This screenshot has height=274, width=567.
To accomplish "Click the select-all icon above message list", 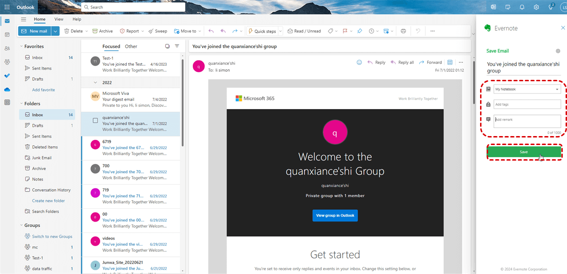I will pyautogui.click(x=167, y=46).
